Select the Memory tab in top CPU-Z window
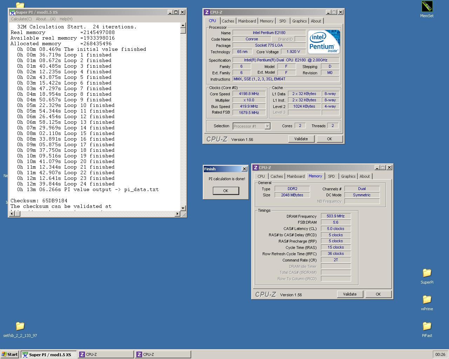Viewport: 449px width, 359px height. coord(267,21)
